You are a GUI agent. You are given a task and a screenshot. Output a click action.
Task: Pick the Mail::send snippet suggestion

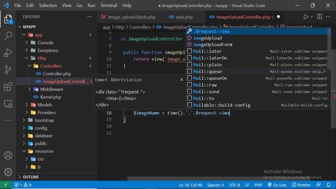click(x=257, y=91)
